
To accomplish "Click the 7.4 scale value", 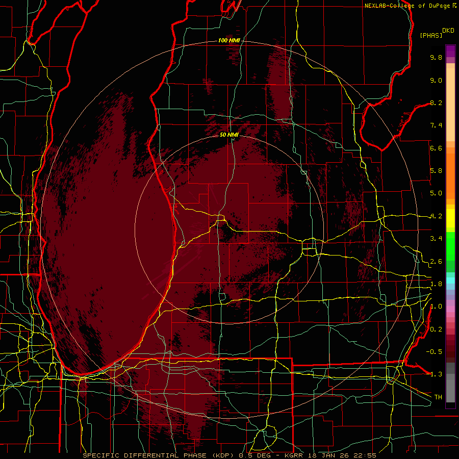I will pyautogui.click(x=436, y=125).
